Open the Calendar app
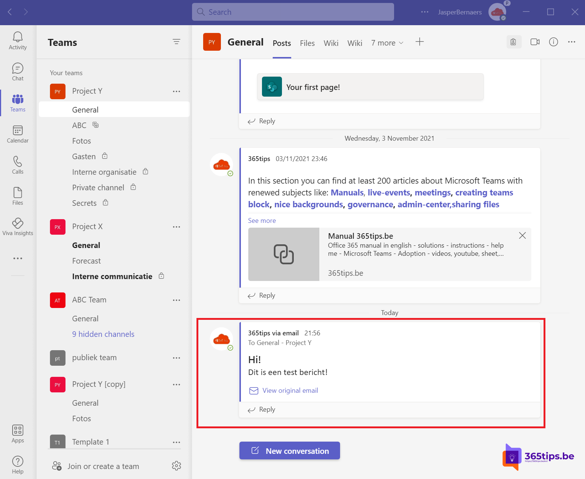 pos(18,134)
